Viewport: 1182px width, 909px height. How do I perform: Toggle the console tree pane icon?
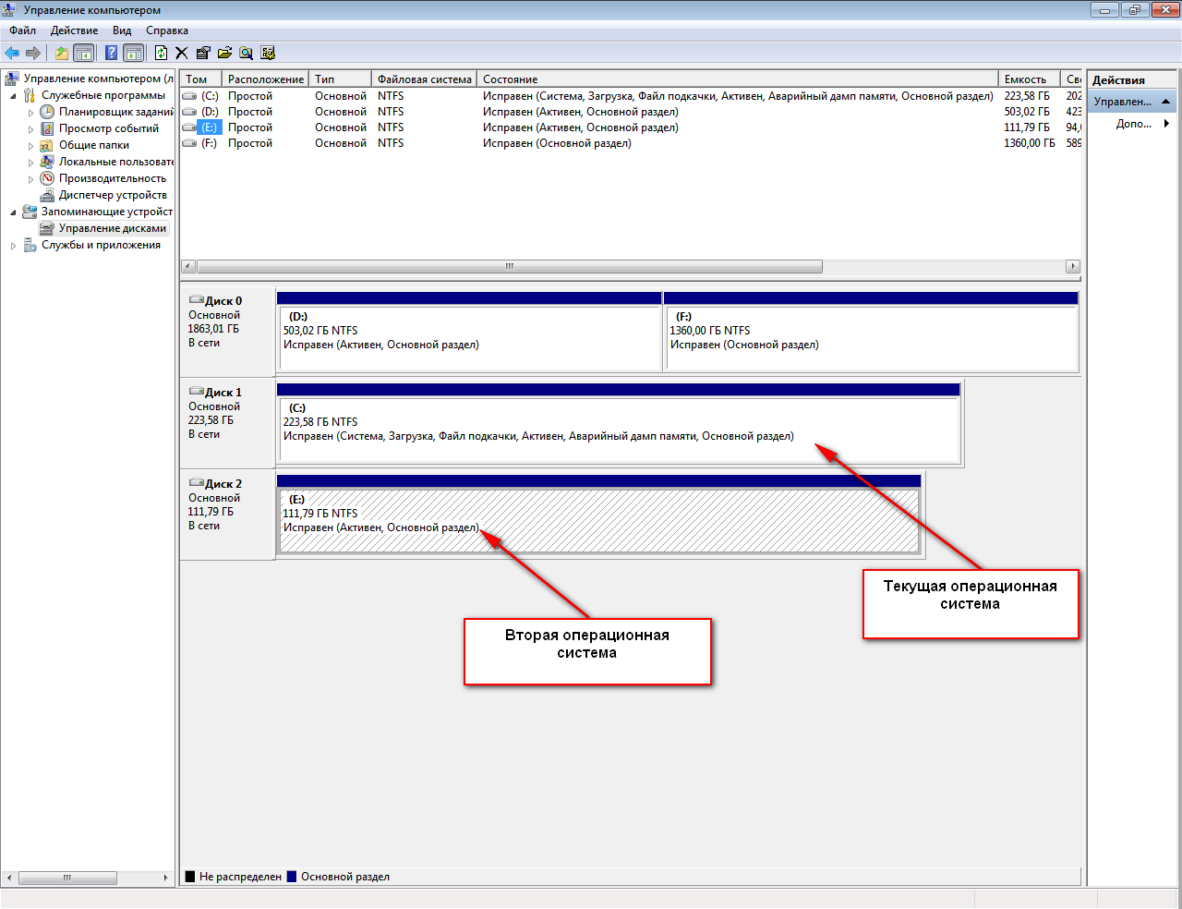[83, 53]
